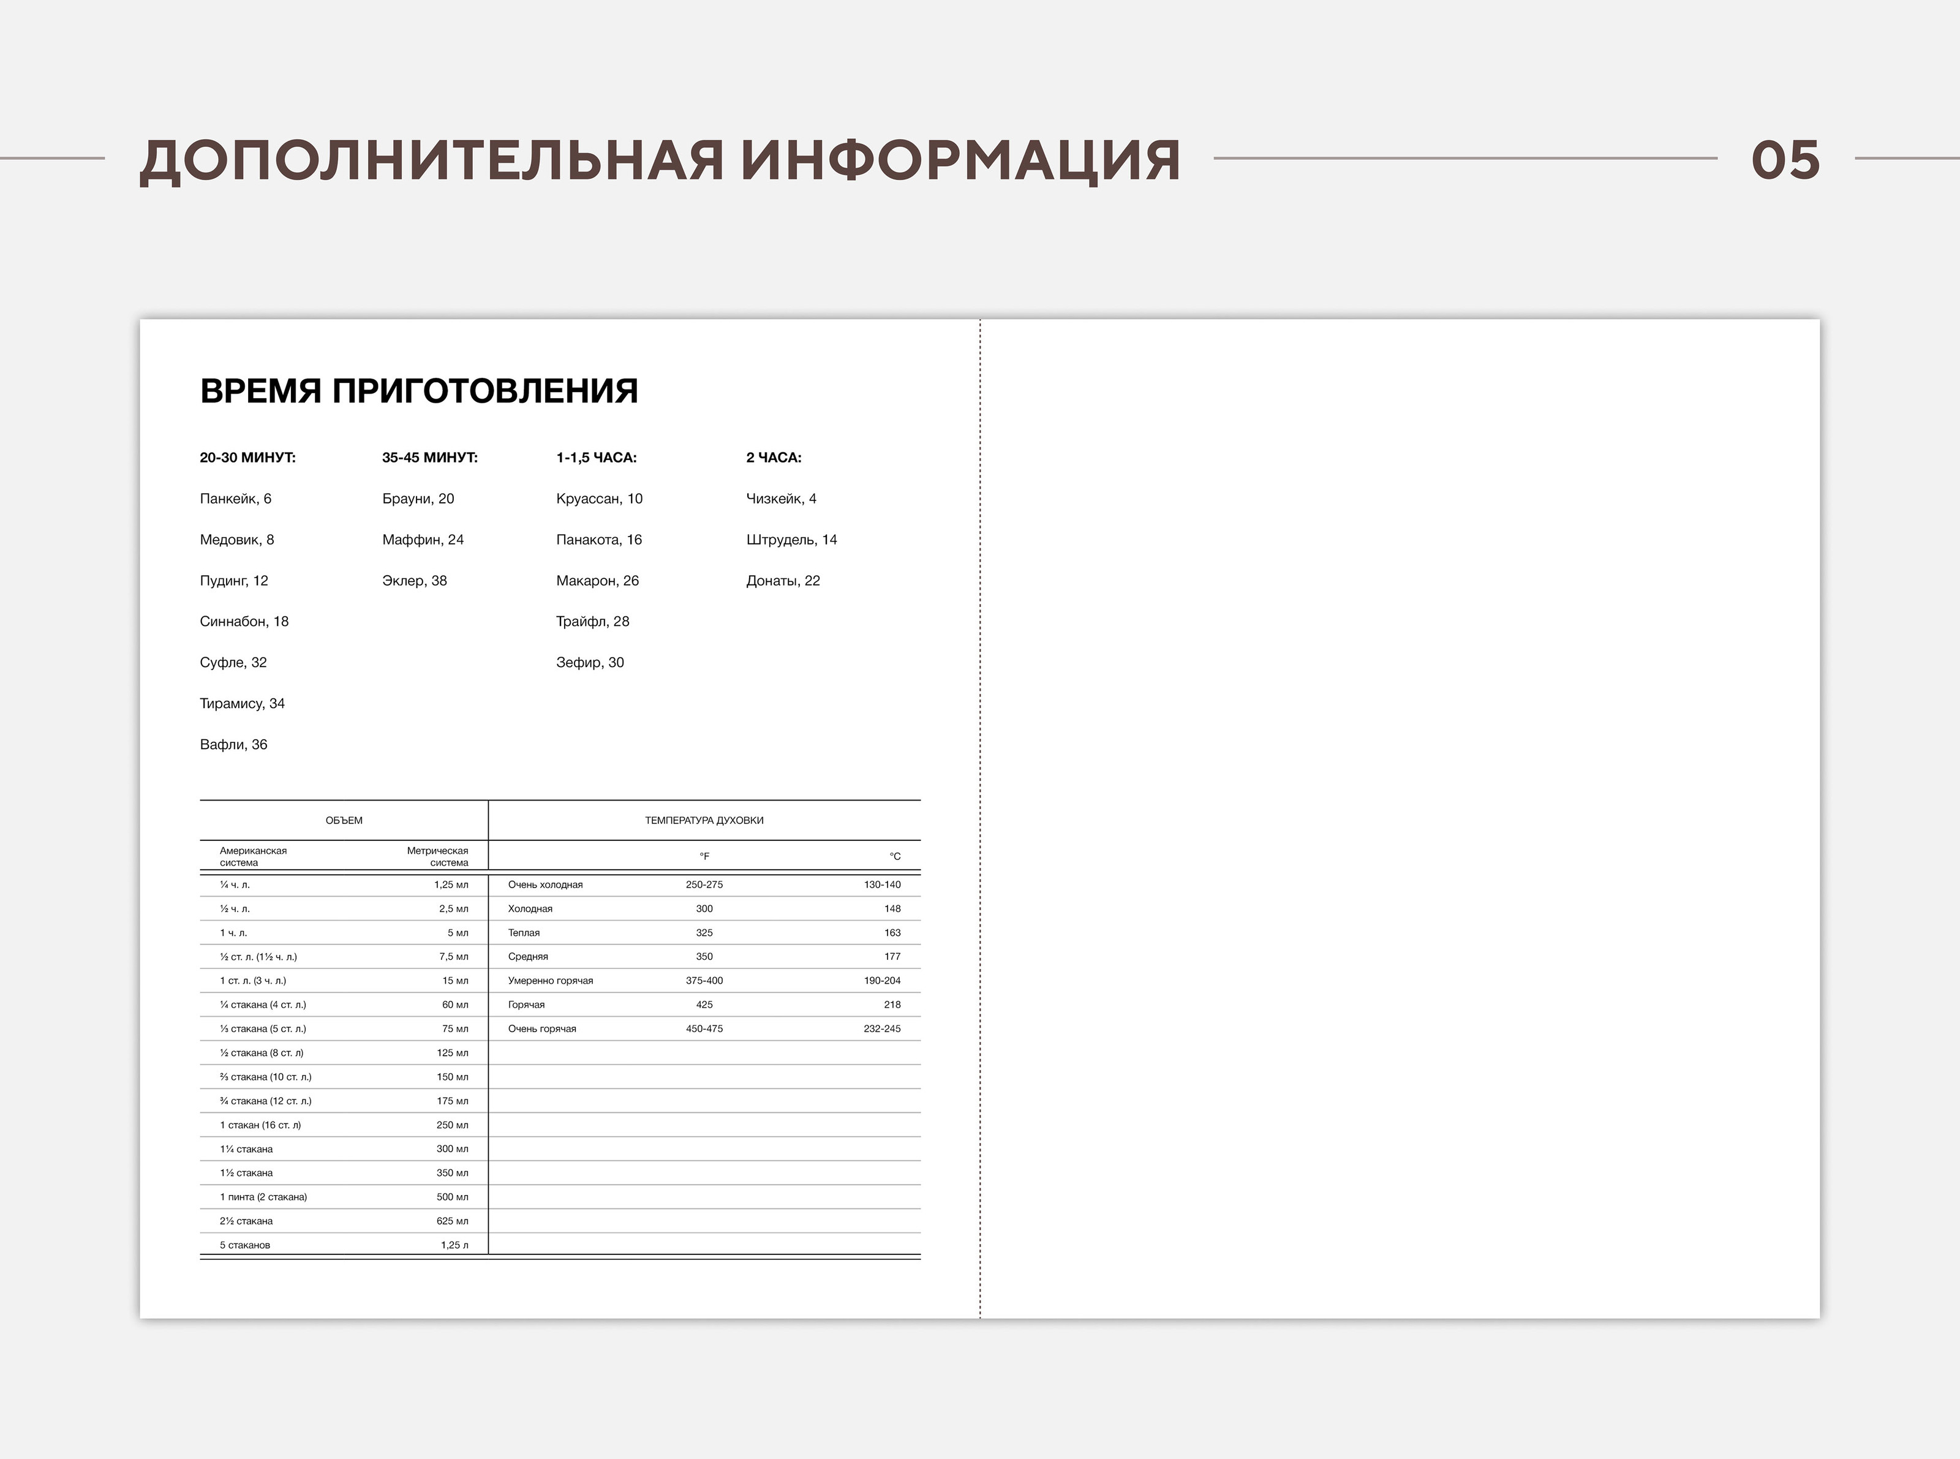Click the 2 ЧАСА column header

(774, 458)
